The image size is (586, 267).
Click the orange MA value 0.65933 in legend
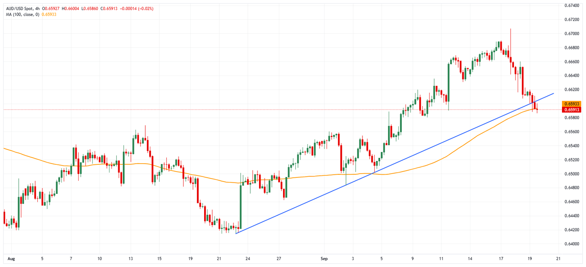(49, 14)
